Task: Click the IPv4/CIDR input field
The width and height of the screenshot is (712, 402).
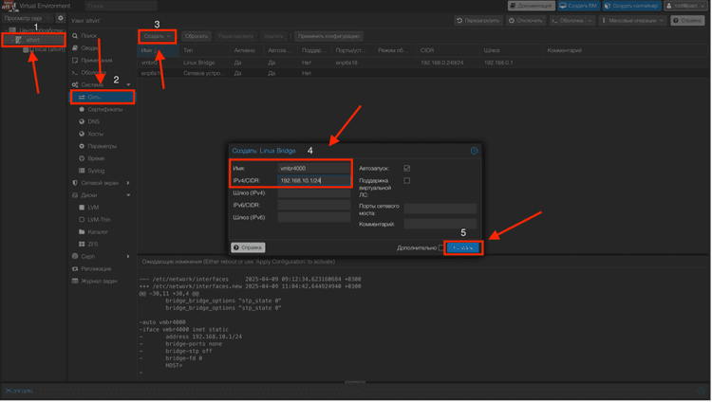Action: [314, 180]
